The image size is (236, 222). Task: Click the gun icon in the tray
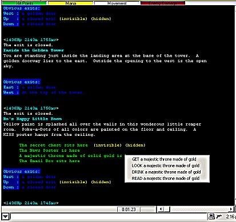coord(219,216)
